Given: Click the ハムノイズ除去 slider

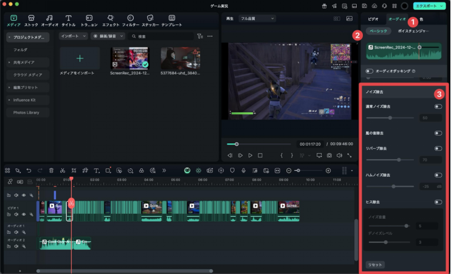Looking at the screenshot, I should [x=394, y=187].
